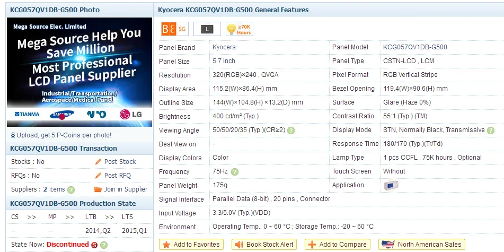Click the '3.3/5.0V (Typ.)(VDD)' input voltage value
504x252 pixels.
click(241, 213)
